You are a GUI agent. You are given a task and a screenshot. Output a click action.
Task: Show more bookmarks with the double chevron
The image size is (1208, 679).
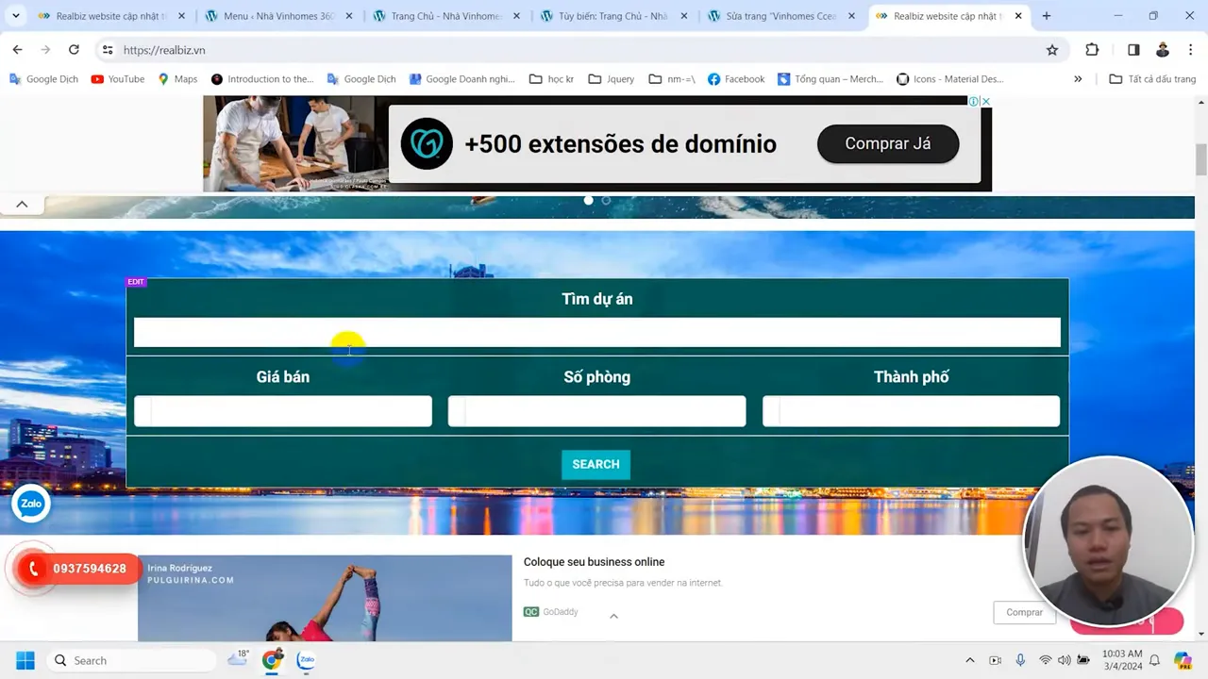[1078, 79]
